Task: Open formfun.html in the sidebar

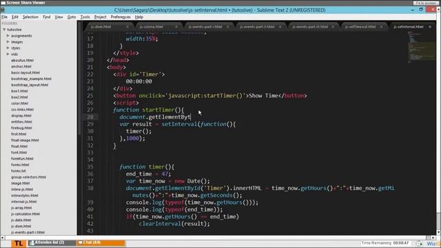Action: [x=22, y=158]
